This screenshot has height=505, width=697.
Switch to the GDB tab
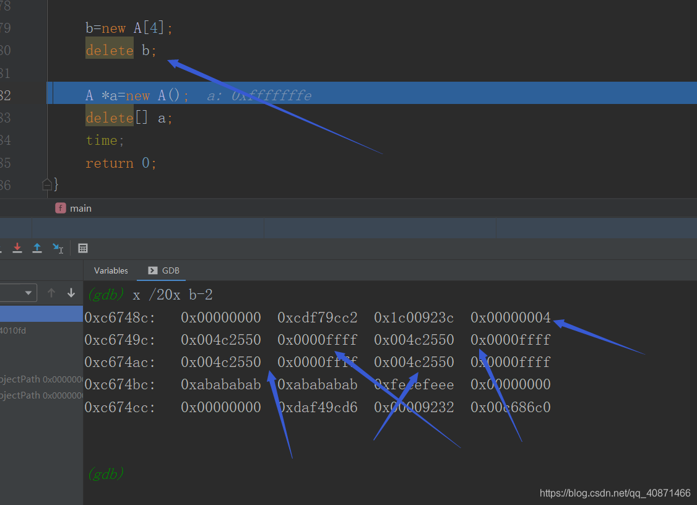[x=163, y=270]
